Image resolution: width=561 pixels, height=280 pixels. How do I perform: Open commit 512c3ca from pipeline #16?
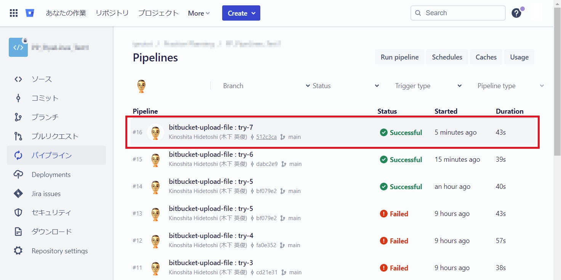[x=266, y=137]
